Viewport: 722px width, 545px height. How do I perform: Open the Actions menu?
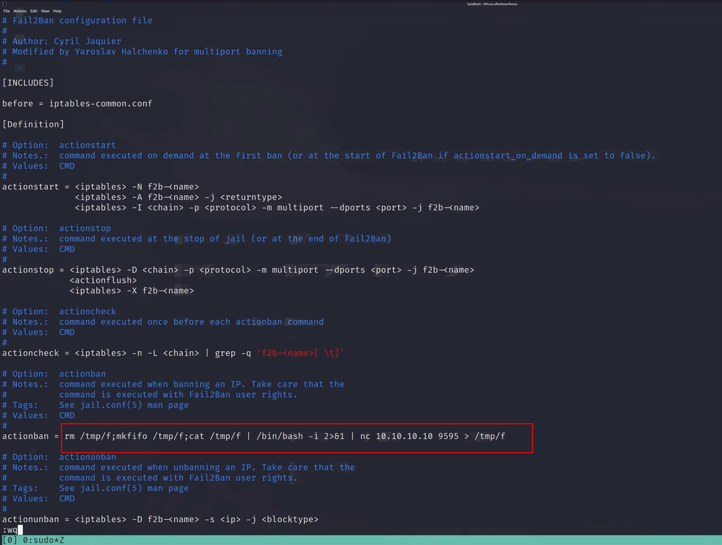click(20, 11)
